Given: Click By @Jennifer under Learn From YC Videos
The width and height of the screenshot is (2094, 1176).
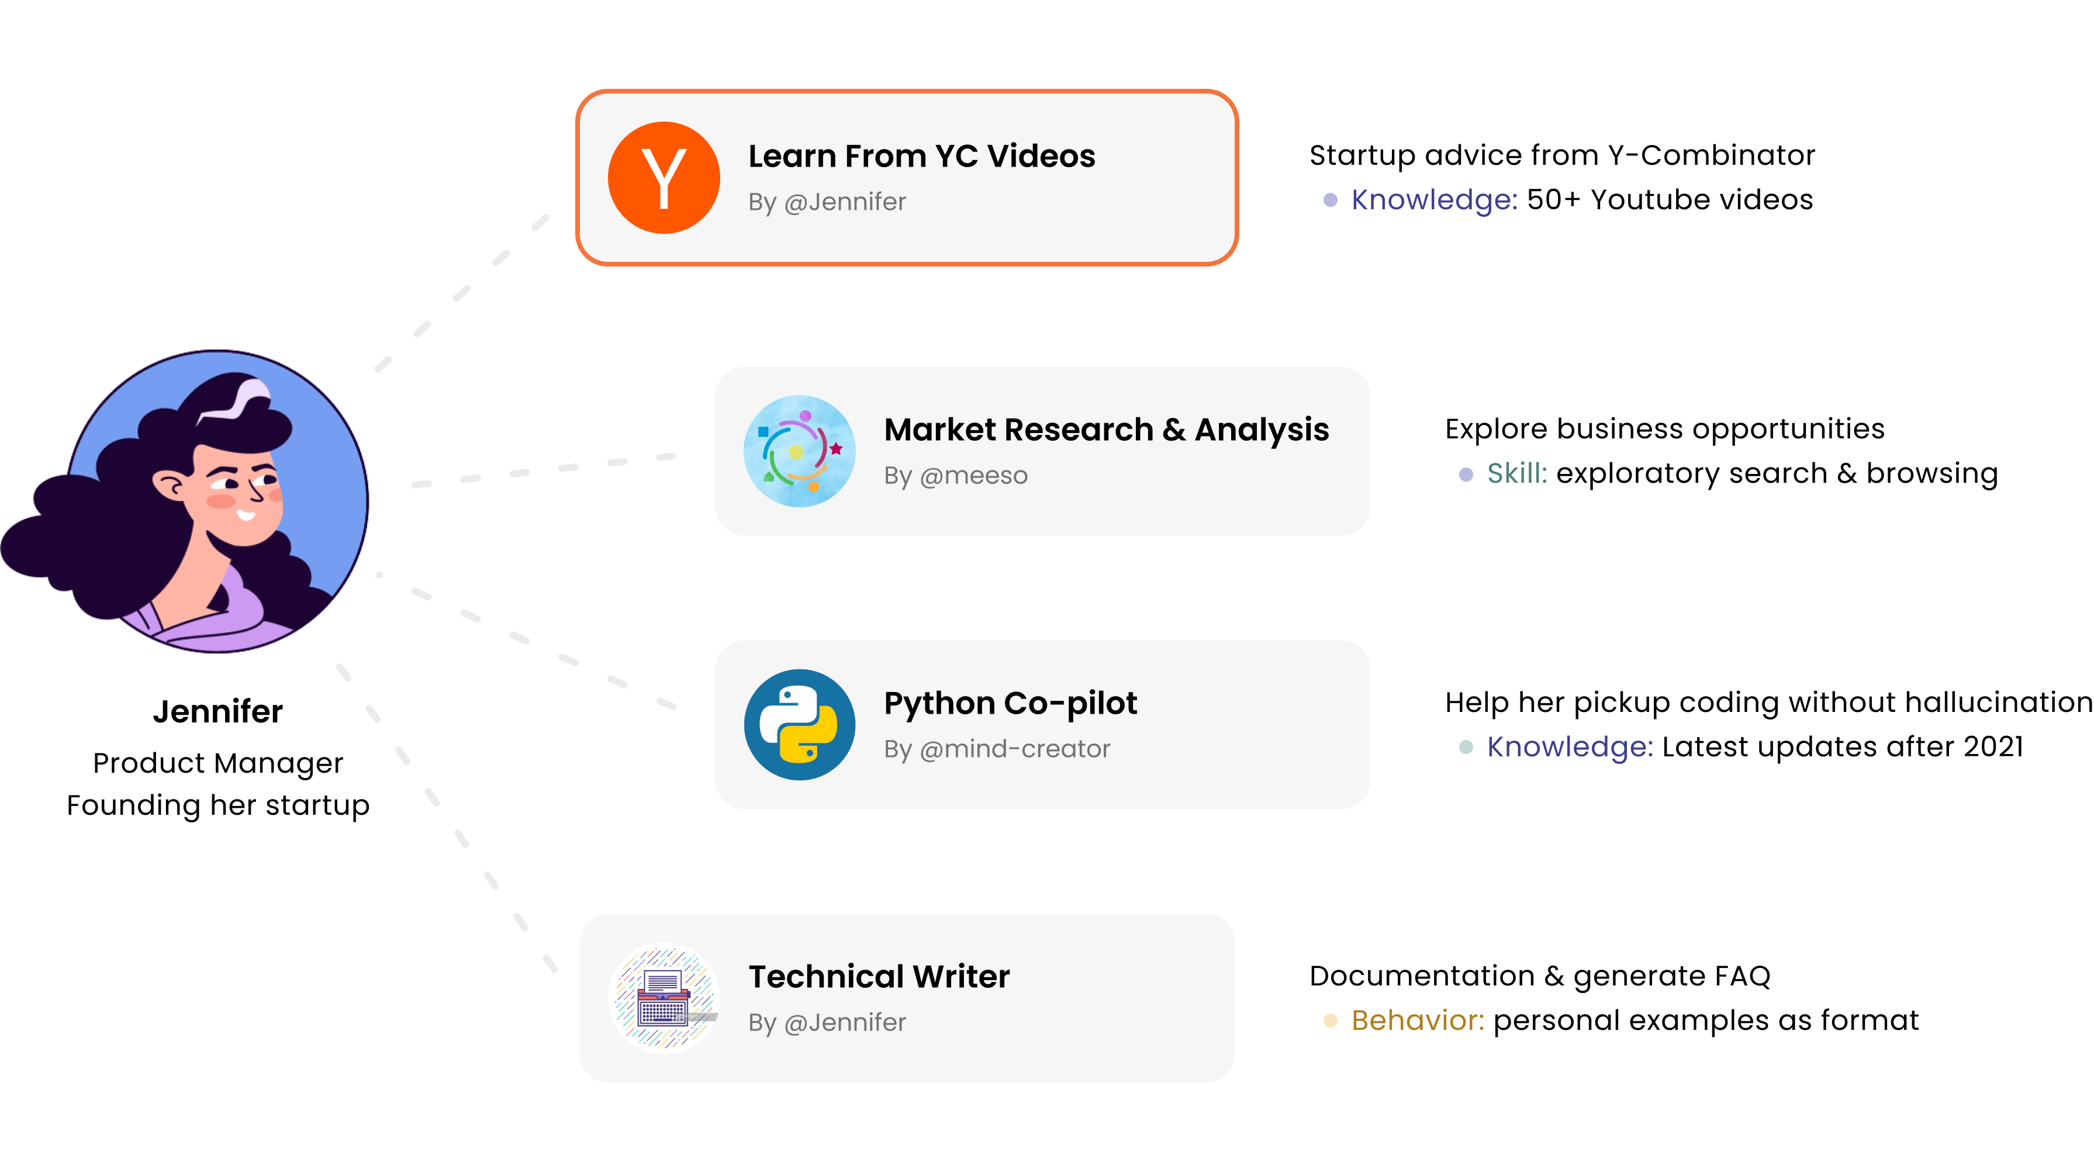Looking at the screenshot, I should click(827, 202).
